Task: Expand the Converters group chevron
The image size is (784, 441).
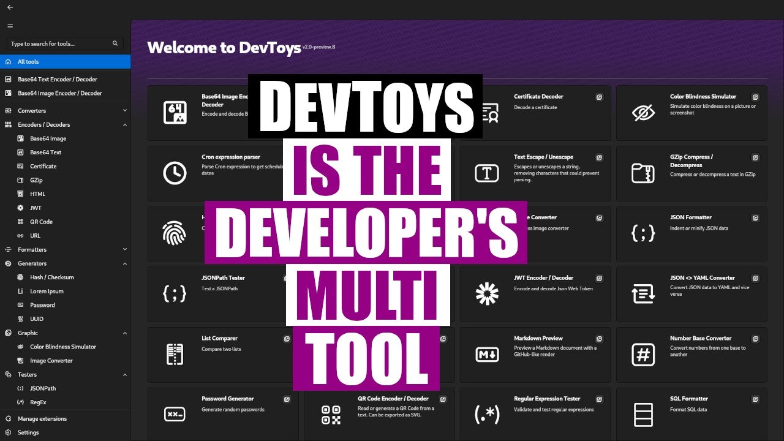Action: [x=125, y=111]
